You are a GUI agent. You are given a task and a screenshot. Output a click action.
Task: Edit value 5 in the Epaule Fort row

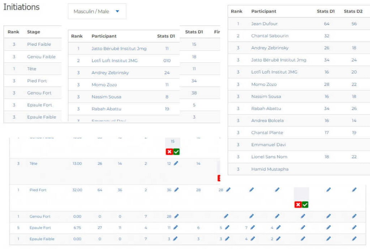[227, 227]
